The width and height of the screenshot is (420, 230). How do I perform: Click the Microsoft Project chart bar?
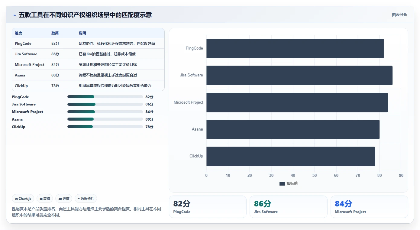pyautogui.click(x=297, y=102)
